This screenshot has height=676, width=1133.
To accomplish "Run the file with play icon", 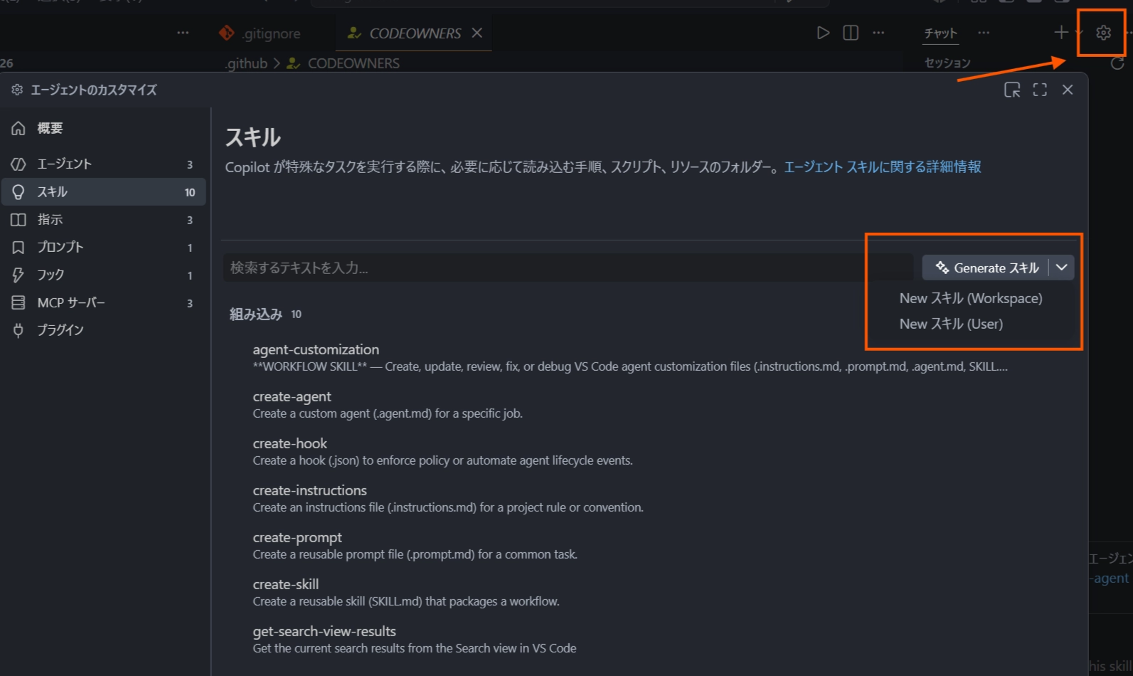I will coord(823,33).
